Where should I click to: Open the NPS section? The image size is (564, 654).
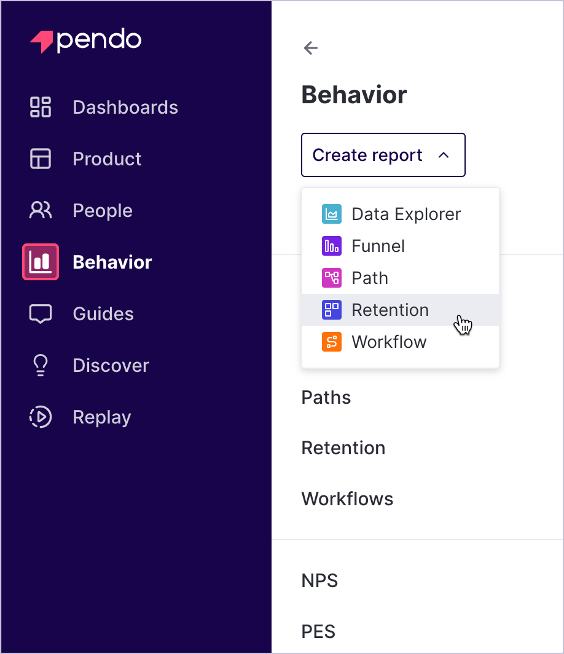coord(319,581)
